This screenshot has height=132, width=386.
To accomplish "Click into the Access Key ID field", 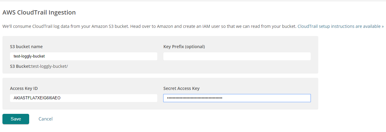I will pyautogui.click(x=84, y=98).
